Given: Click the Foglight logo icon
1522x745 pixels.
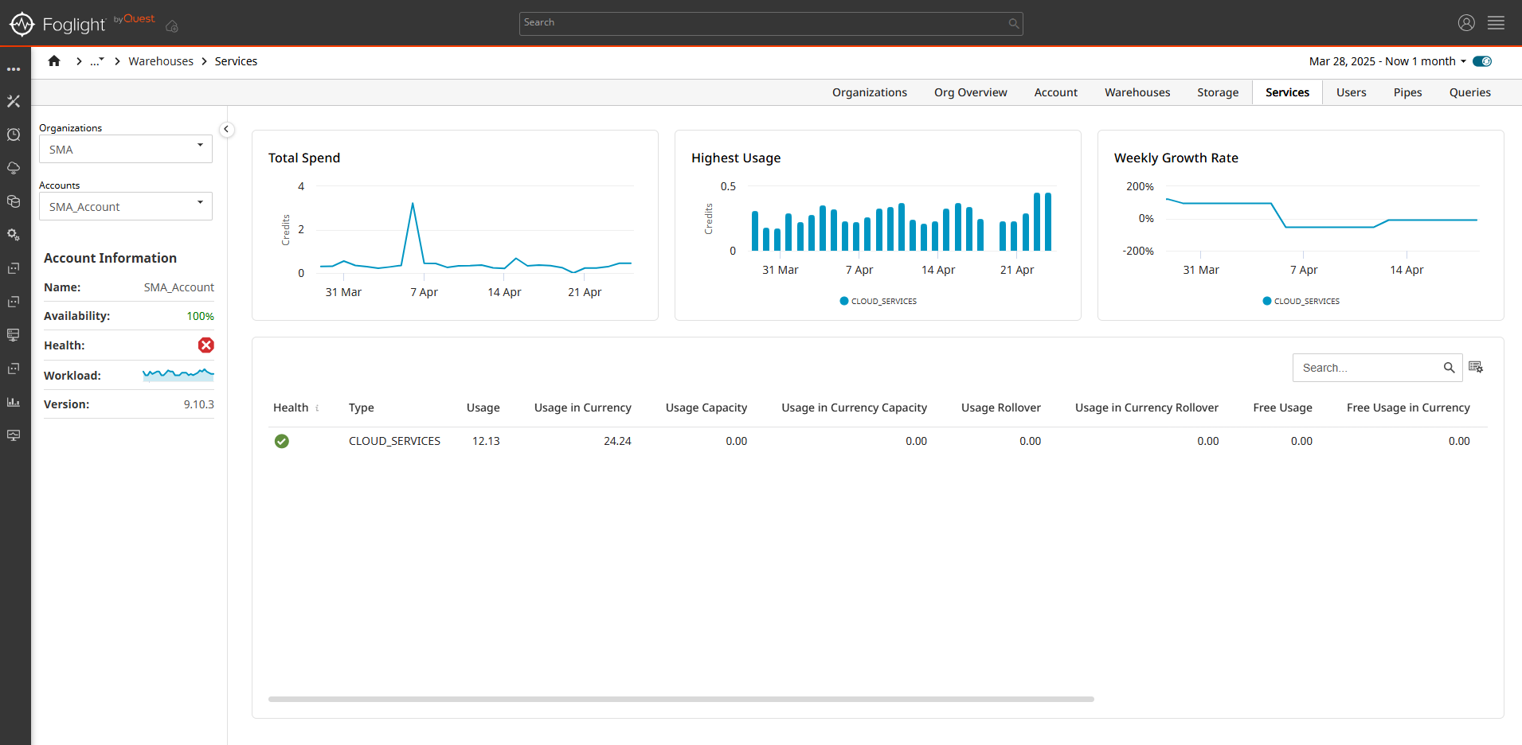Looking at the screenshot, I should pos(22,24).
